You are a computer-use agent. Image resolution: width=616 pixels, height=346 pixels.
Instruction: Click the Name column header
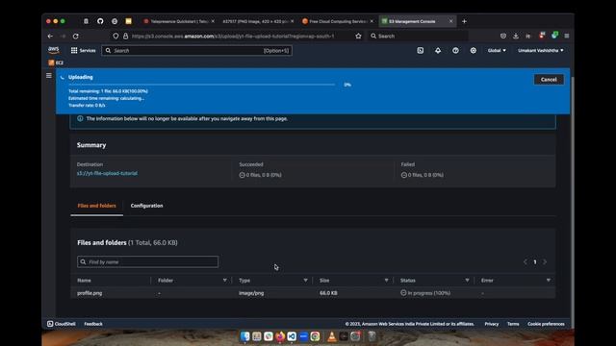tap(84, 281)
